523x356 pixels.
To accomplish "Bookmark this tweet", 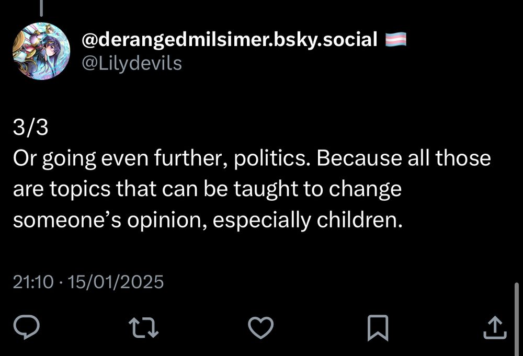I will (x=377, y=327).
